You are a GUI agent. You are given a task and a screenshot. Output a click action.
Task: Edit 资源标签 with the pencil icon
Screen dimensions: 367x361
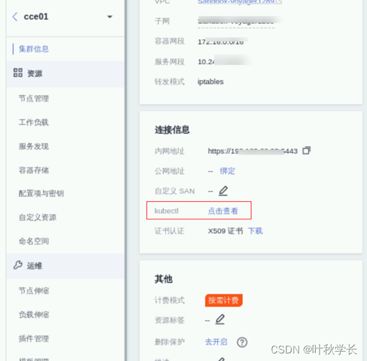(220, 320)
